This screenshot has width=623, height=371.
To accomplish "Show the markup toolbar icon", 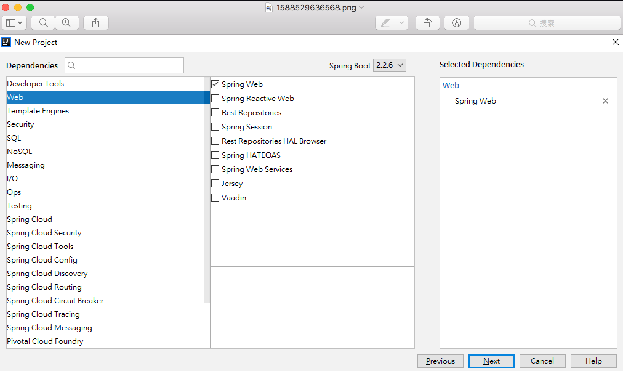I will (x=456, y=23).
